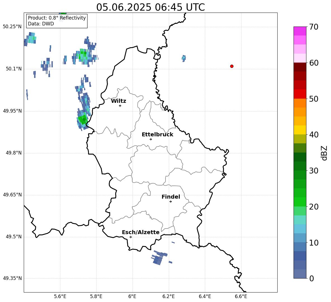Click the Ettelbruck station cross marker
Screen dimensions: 331x302
[151, 139]
